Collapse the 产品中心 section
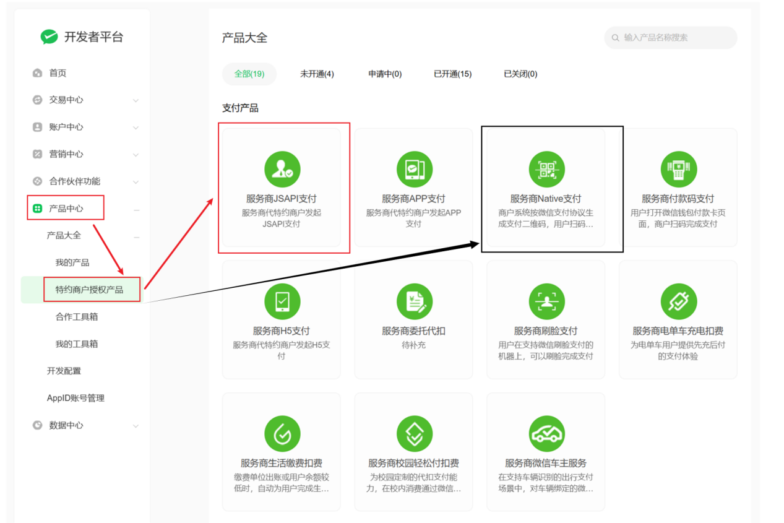This screenshot has width=784, height=523. click(136, 209)
